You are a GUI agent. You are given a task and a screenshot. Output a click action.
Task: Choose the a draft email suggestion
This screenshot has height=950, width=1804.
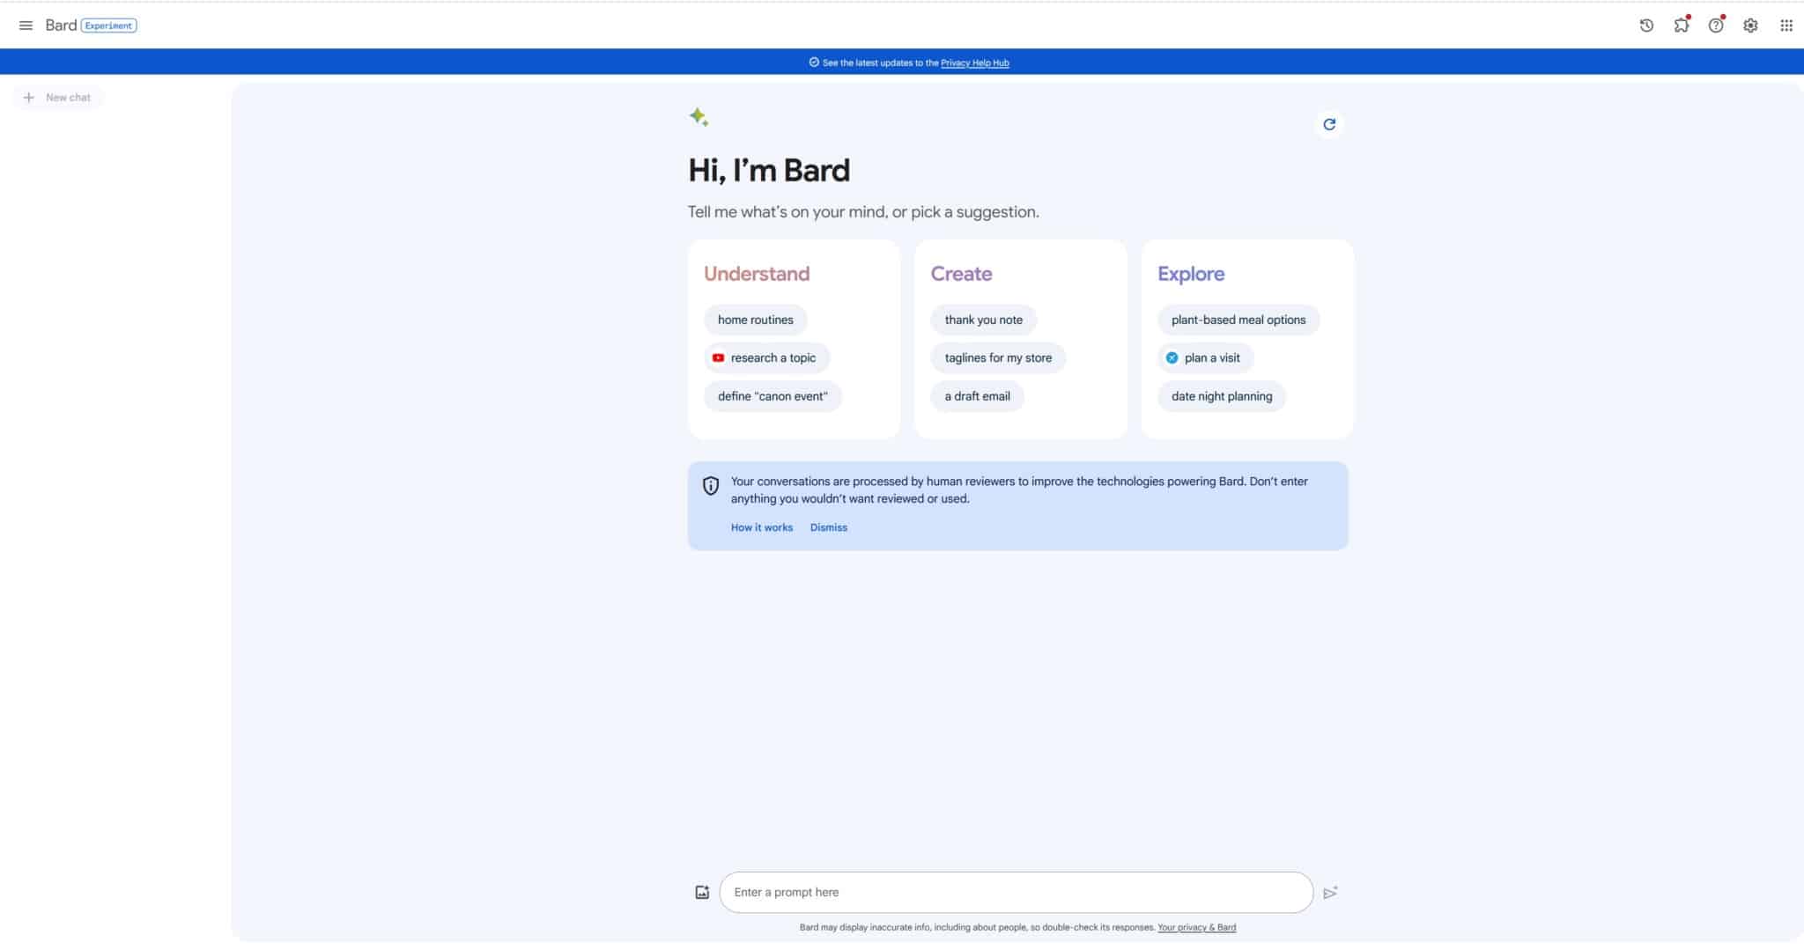click(x=977, y=396)
